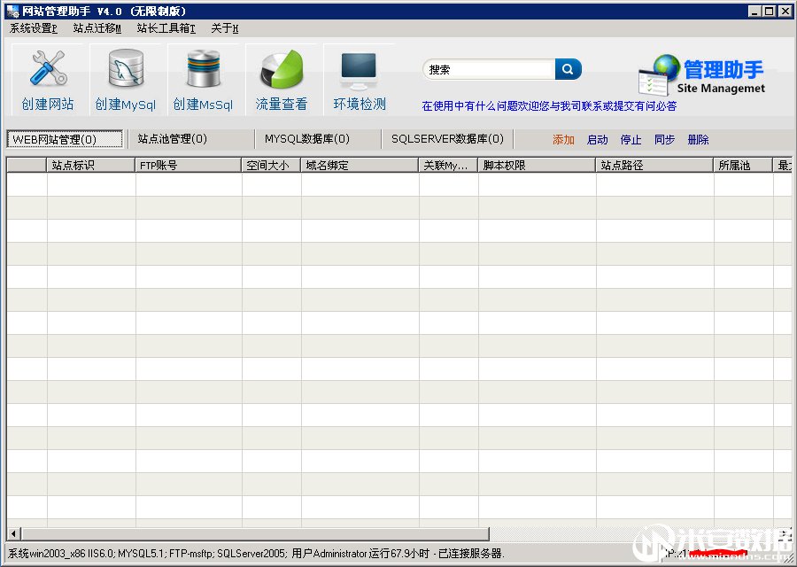Image resolution: width=797 pixels, height=567 pixels.
Task: Click the app icon in title bar
Action: click(x=12, y=11)
